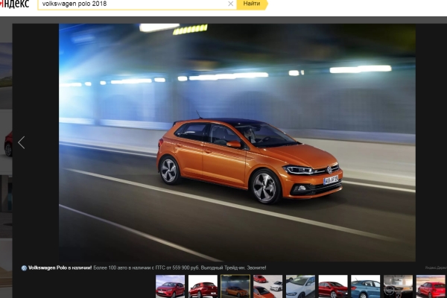Select the highlighted orange Polo tunnel thumbnail

[x=235, y=286]
